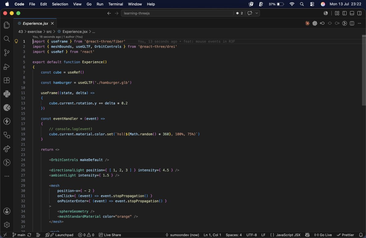
Task: Open Source Control view in activity bar
Action: (x=7, y=52)
